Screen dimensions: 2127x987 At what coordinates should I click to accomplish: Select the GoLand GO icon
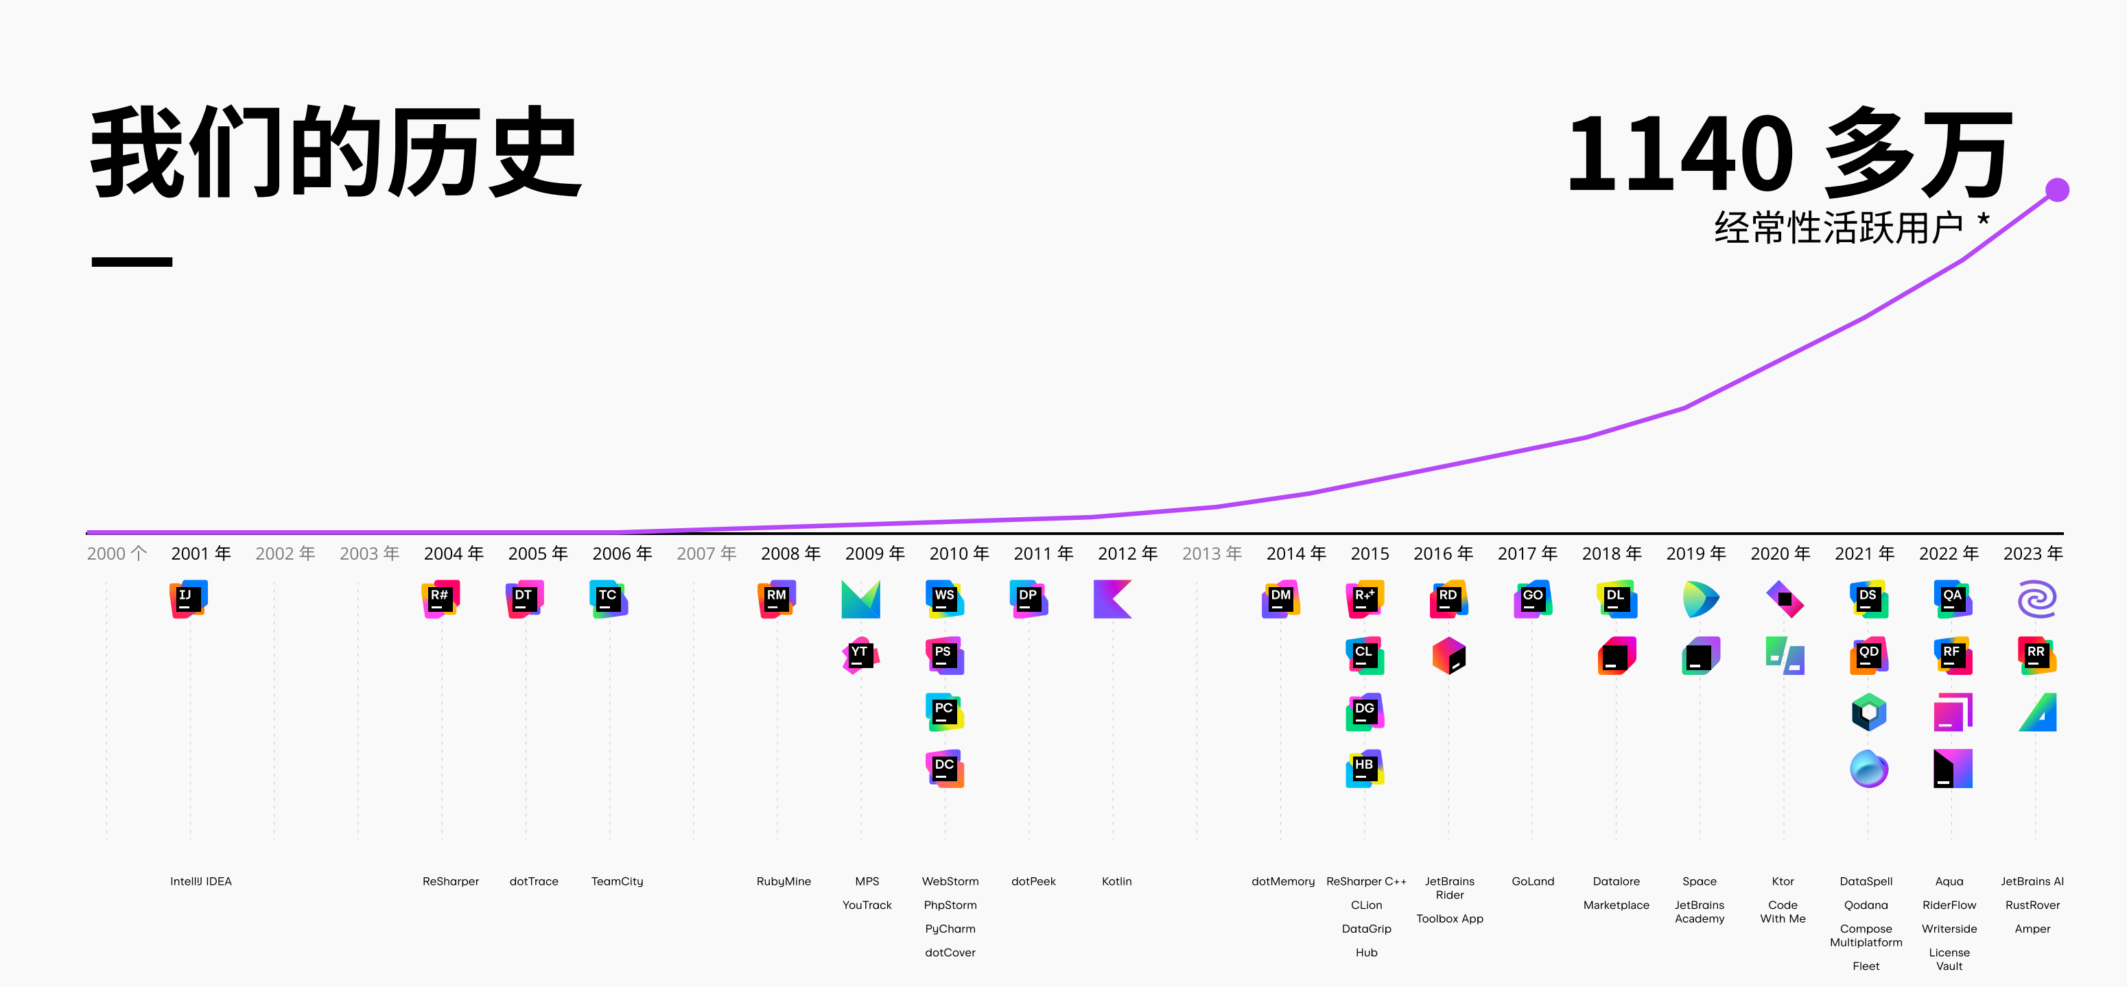[1533, 599]
